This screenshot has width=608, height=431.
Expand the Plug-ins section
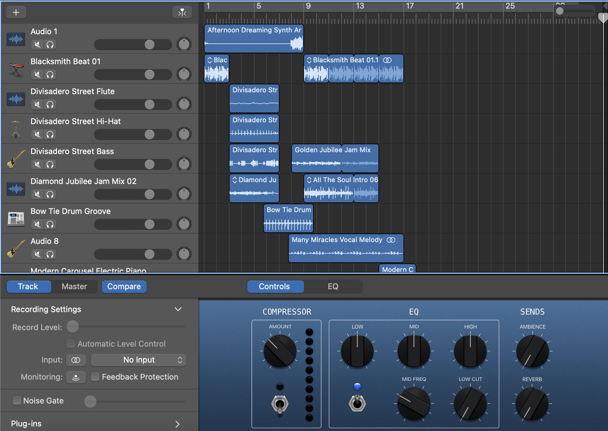click(x=178, y=424)
